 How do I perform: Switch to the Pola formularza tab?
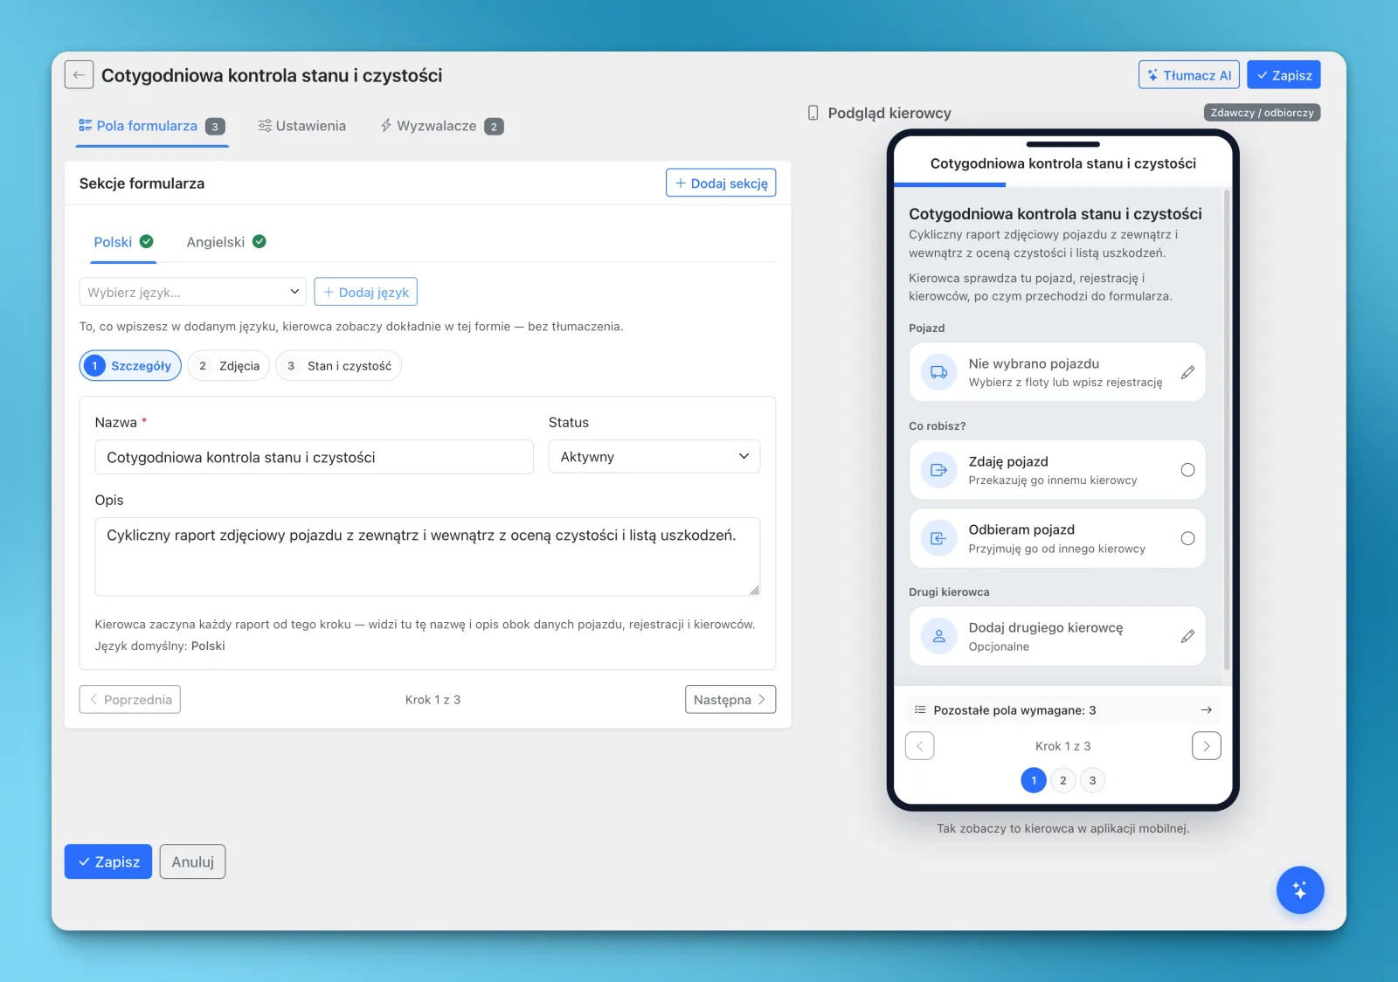152,126
